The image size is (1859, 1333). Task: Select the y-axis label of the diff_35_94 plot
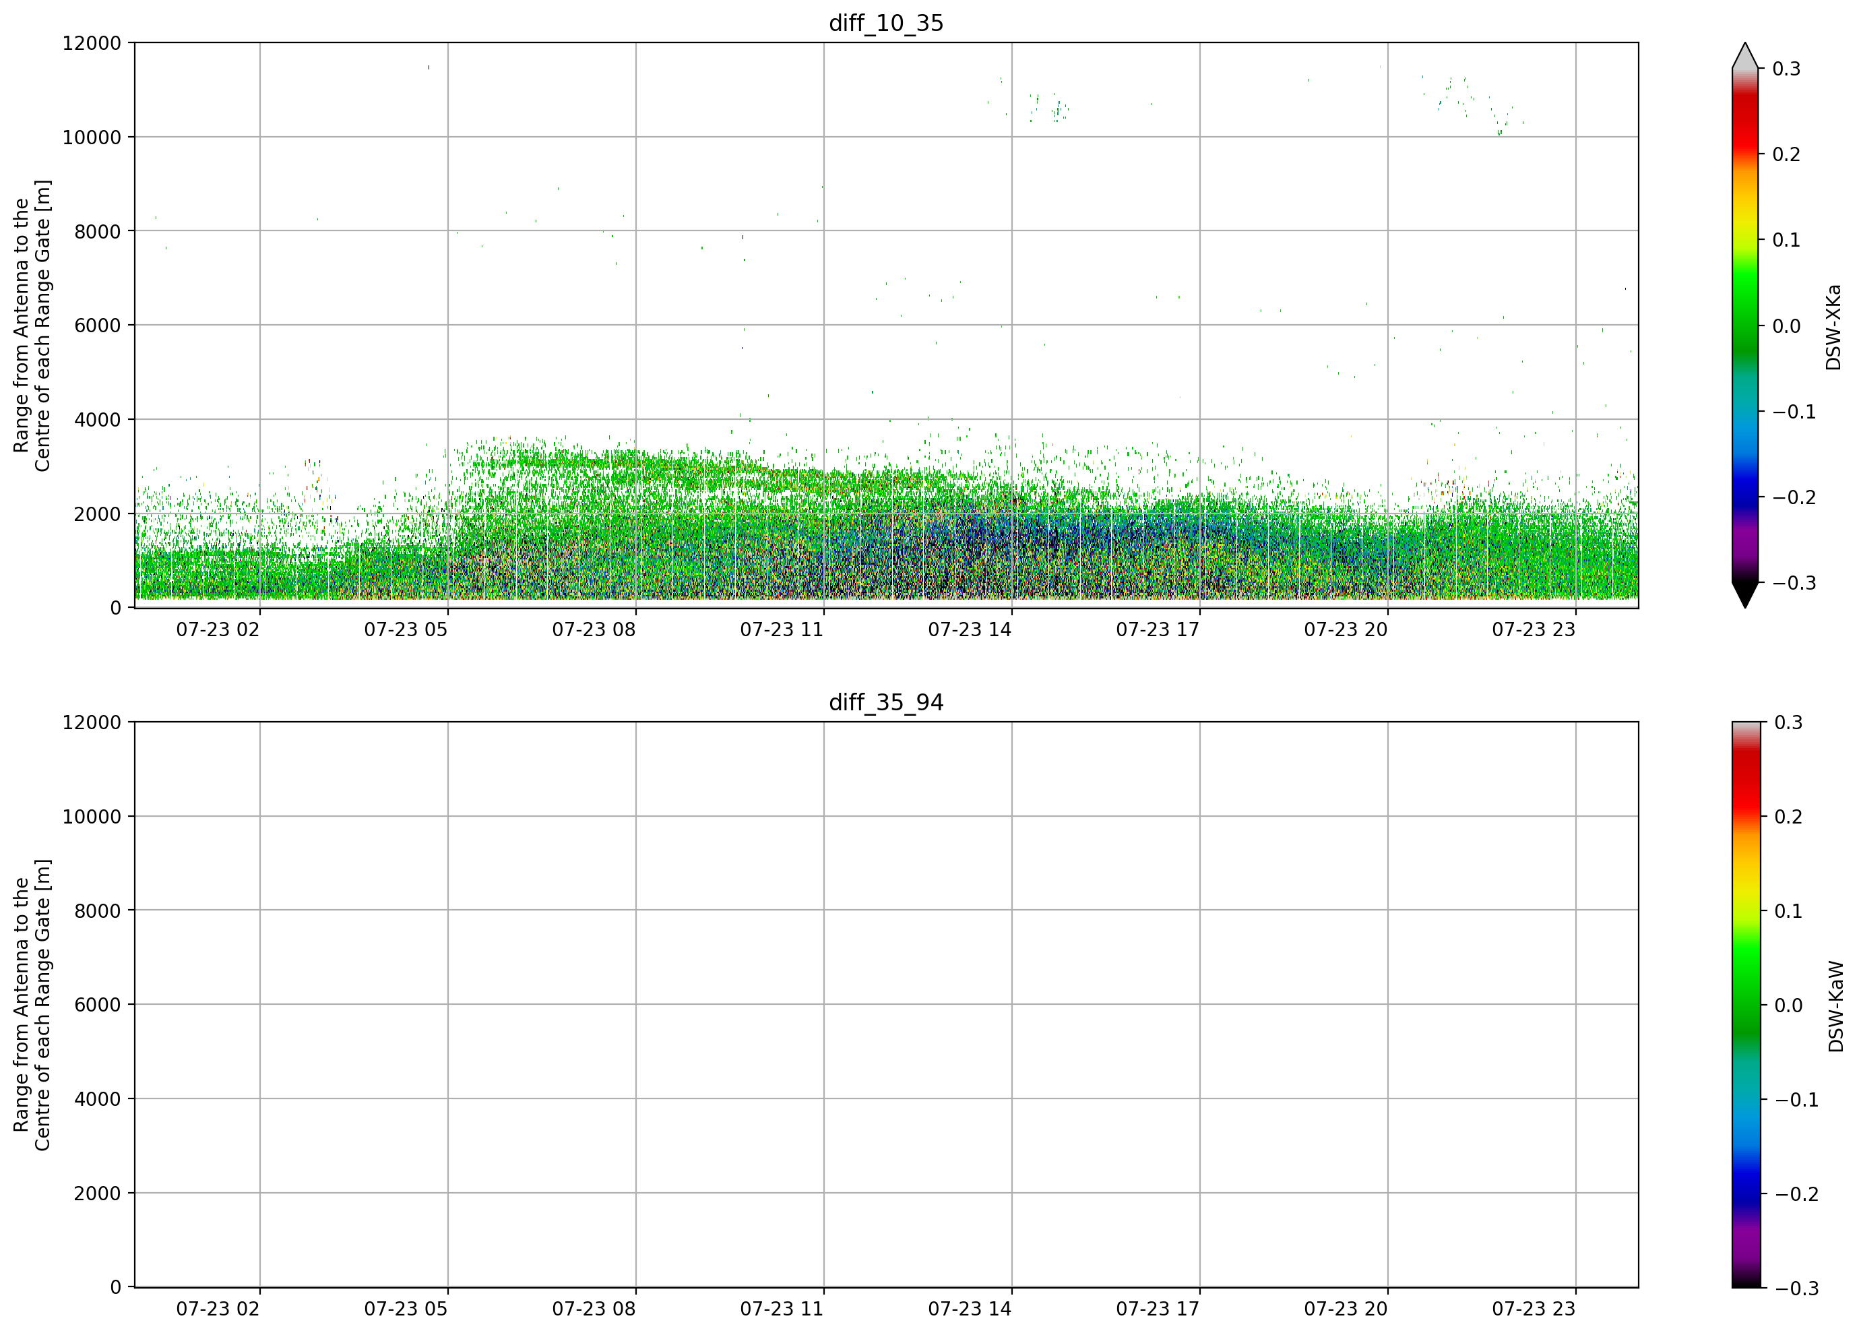pyautogui.click(x=32, y=1005)
